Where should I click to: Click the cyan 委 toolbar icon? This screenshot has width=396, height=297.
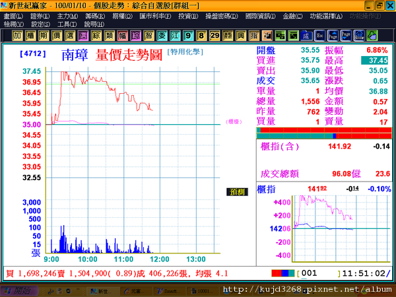(x=162, y=36)
